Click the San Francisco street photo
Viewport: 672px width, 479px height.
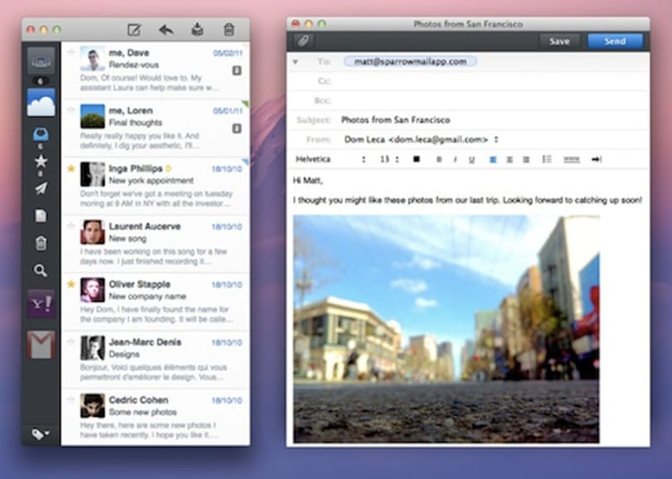point(446,329)
